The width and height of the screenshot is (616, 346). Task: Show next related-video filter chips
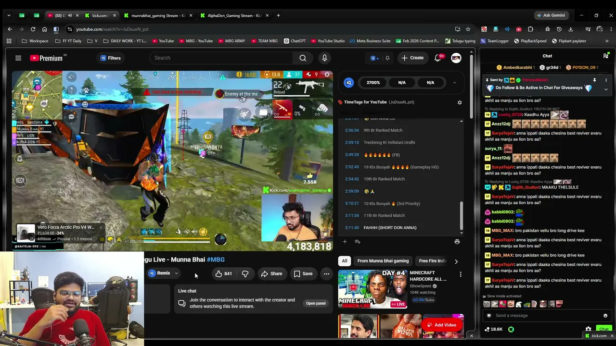pos(456,261)
